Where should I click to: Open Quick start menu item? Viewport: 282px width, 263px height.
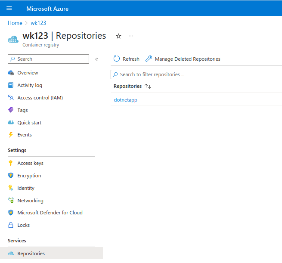(29, 123)
